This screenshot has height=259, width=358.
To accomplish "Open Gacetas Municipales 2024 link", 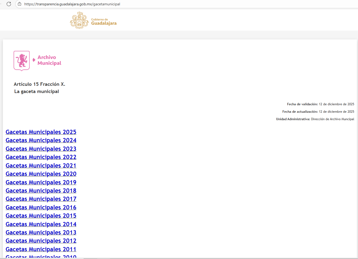I will click(x=41, y=140).
